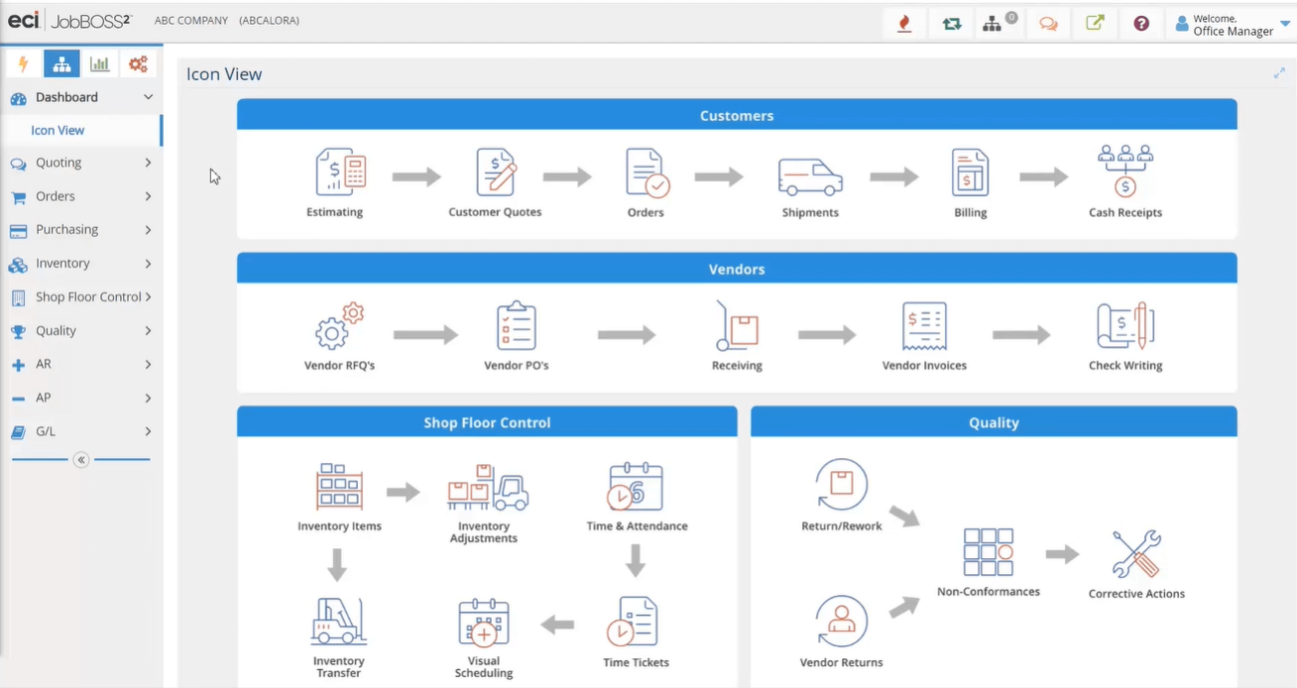Click the external link share icon

[x=1095, y=24]
